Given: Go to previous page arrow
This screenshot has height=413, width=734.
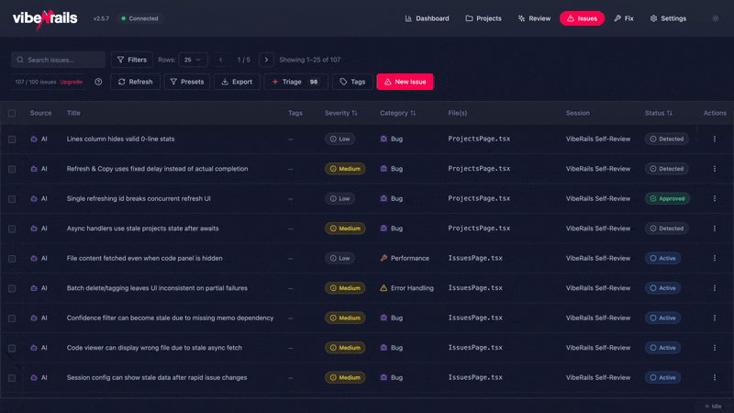Looking at the screenshot, I should pos(220,60).
